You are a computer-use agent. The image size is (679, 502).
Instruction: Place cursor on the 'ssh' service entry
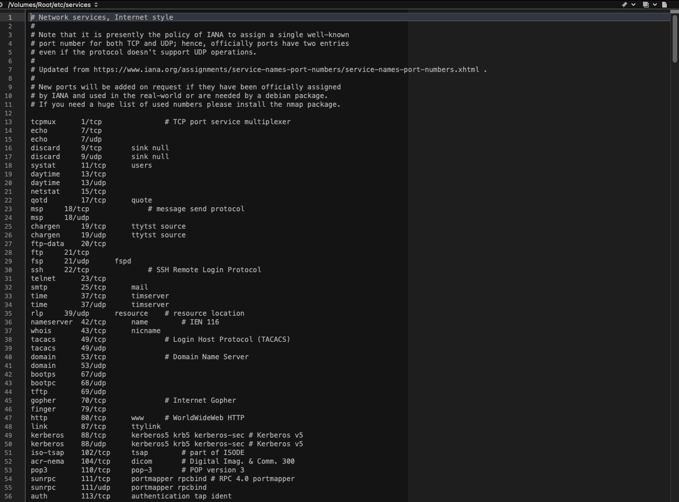point(37,270)
